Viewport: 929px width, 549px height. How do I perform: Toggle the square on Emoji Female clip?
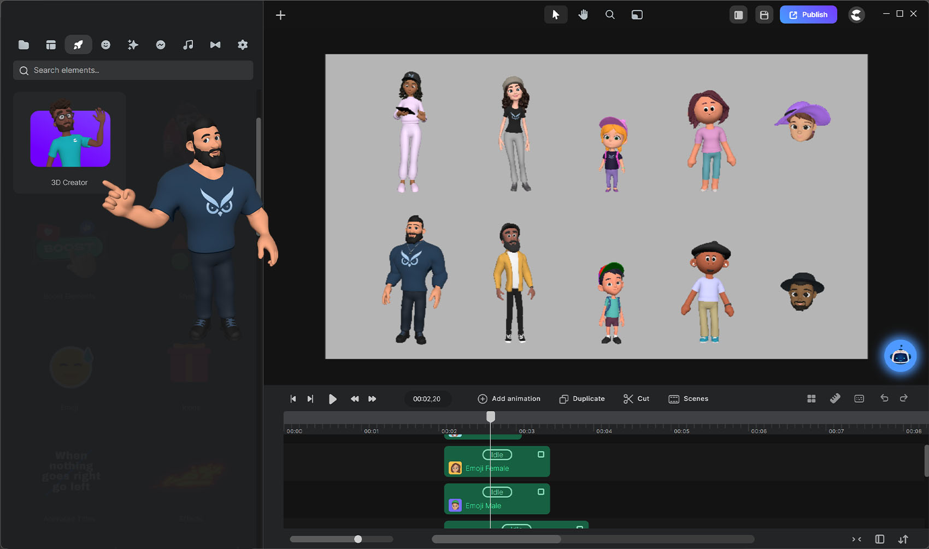pyautogui.click(x=541, y=455)
